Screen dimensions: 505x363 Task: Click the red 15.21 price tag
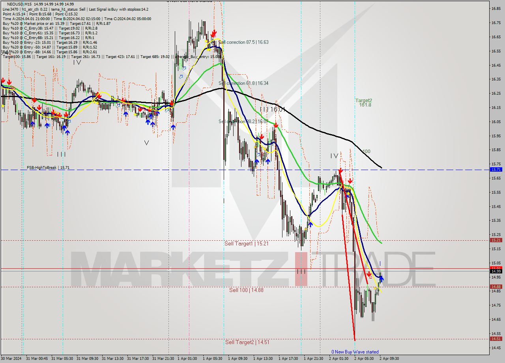point(496,240)
